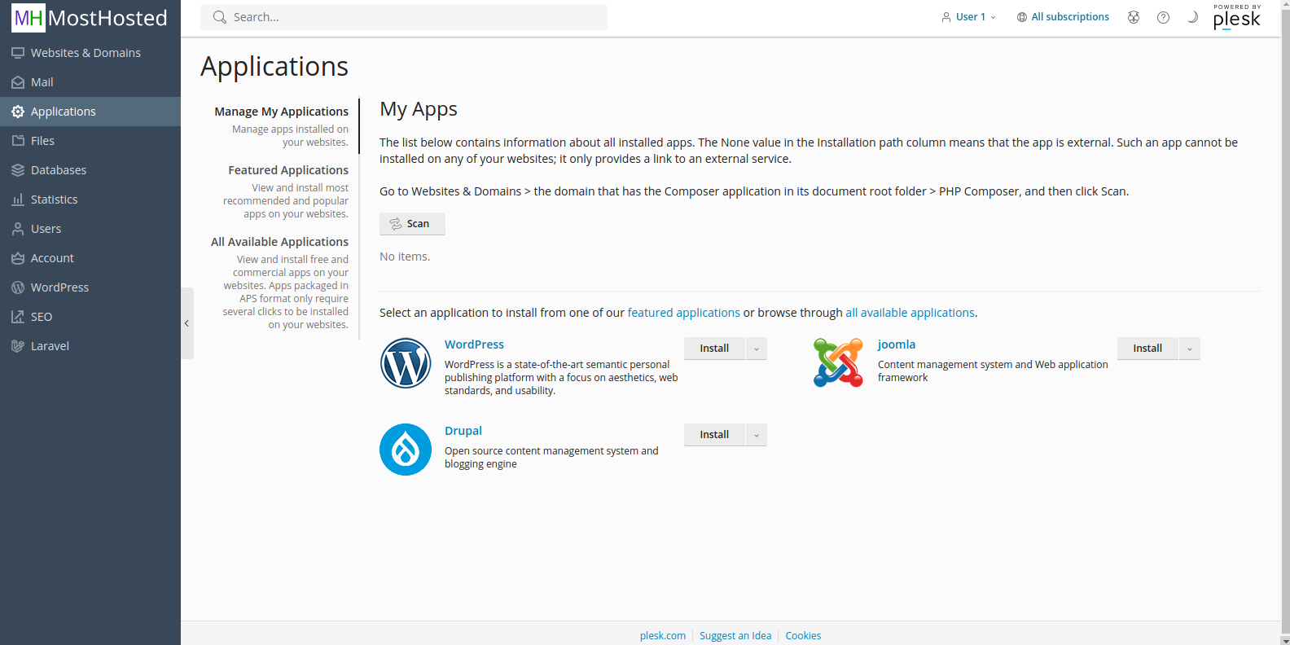Install the Drupal application
This screenshot has height=645, width=1290.
(x=714, y=435)
